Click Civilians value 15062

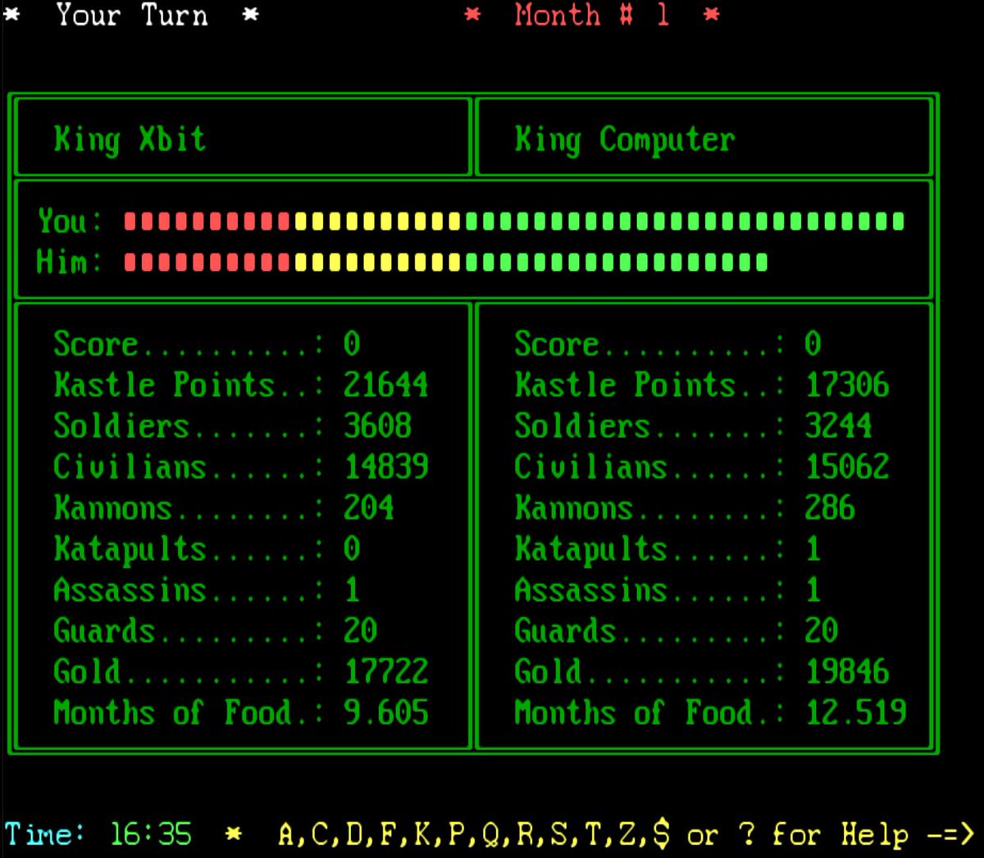tap(847, 467)
